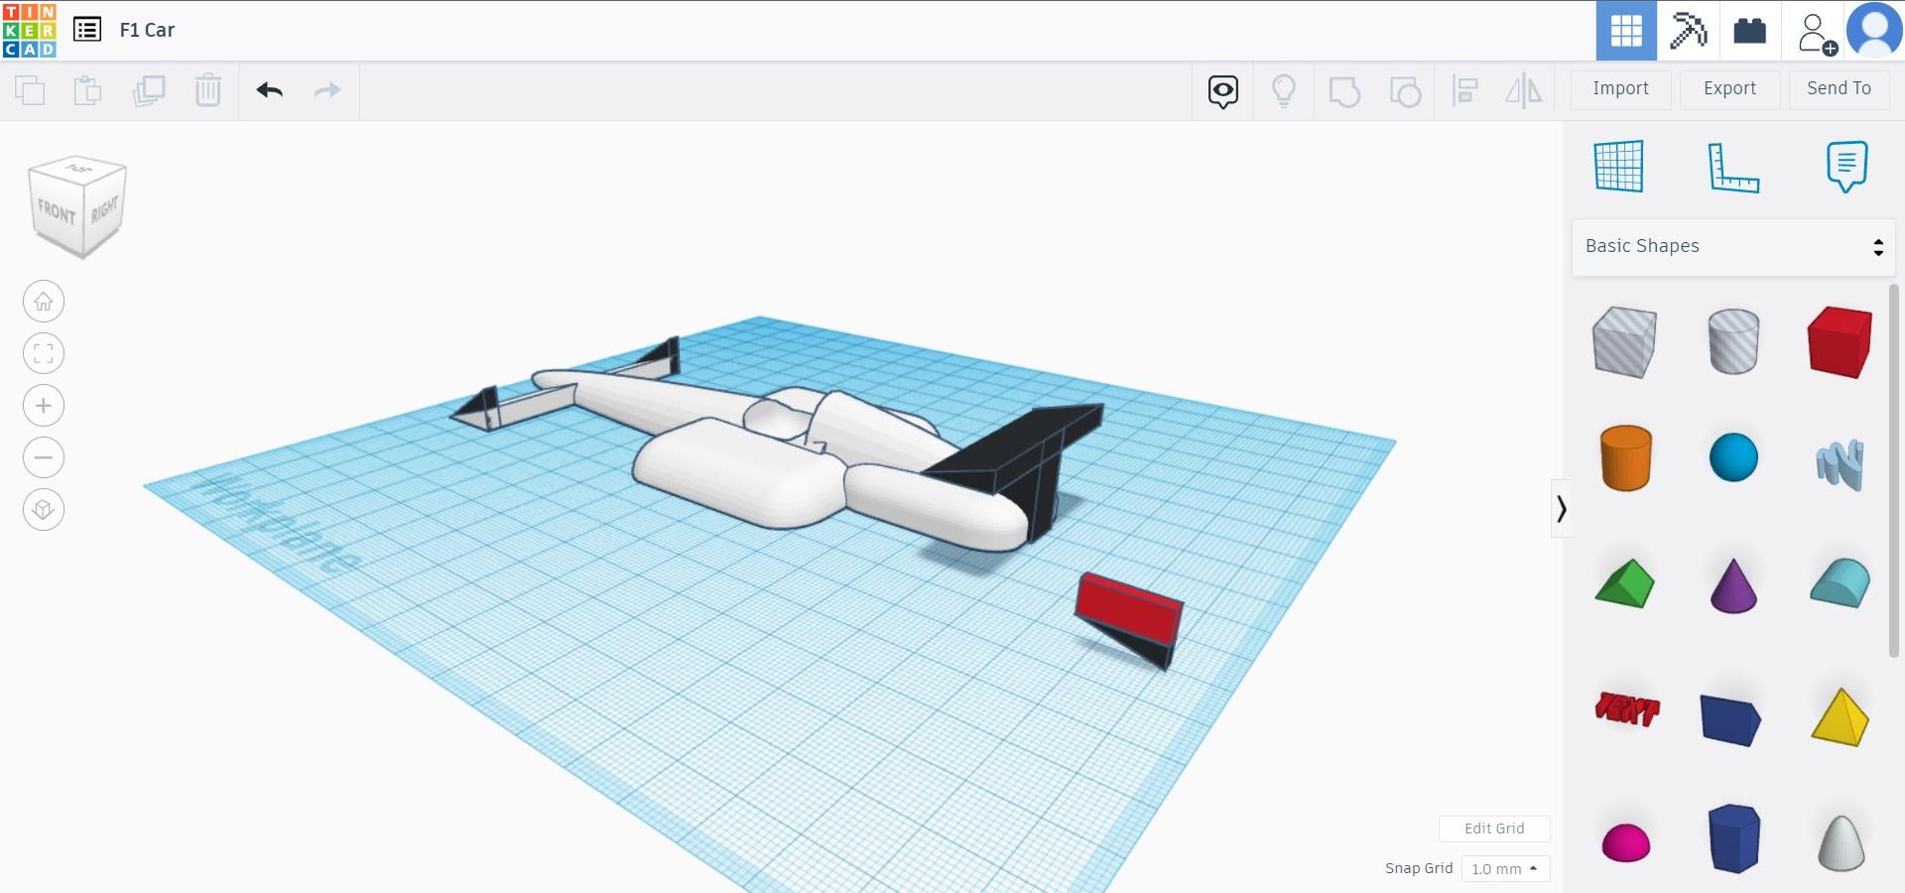Switch to Blocks pickaxe mode
The width and height of the screenshot is (1905, 893).
click(1688, 31)
